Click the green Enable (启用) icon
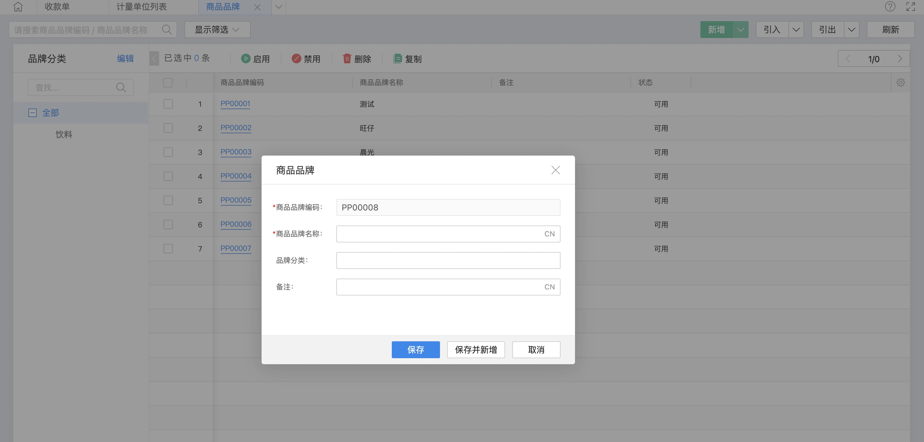The height and width of the screenshot is (442, 924). pyautogui.click(x=246, y=58)
